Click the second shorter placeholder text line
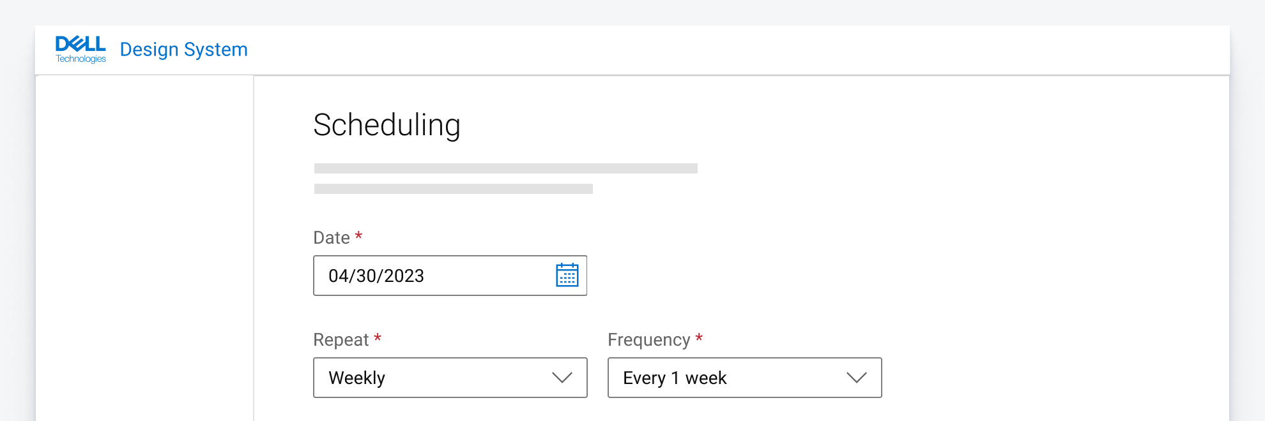This screenshot has height=421, width=1265. tap(453, 189)
